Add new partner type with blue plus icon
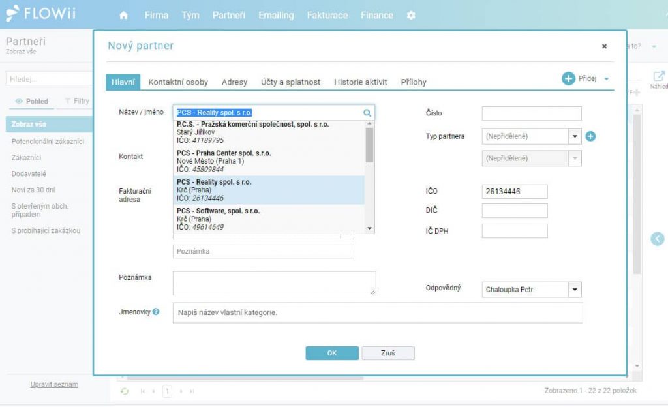Screen dimensions: 668x407 click(x=590, y=136)
